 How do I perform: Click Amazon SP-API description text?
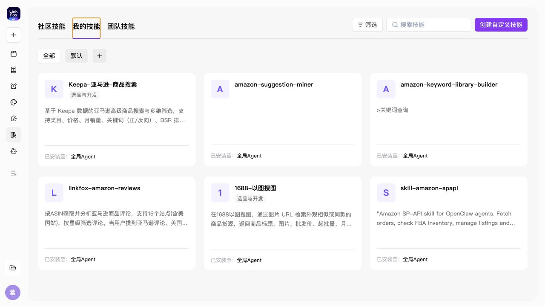point(446,218)
